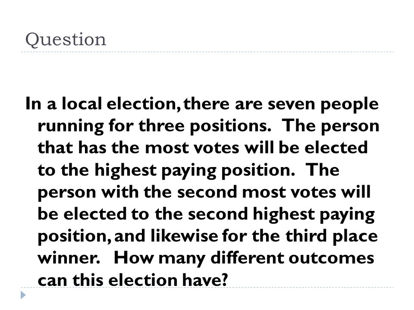
Task: Click the phrase "most votes will be elected"
Action: pos(256,148)
